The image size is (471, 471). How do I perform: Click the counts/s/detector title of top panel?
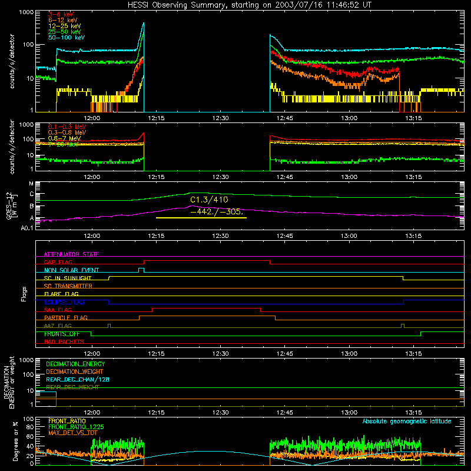point(12,61)
